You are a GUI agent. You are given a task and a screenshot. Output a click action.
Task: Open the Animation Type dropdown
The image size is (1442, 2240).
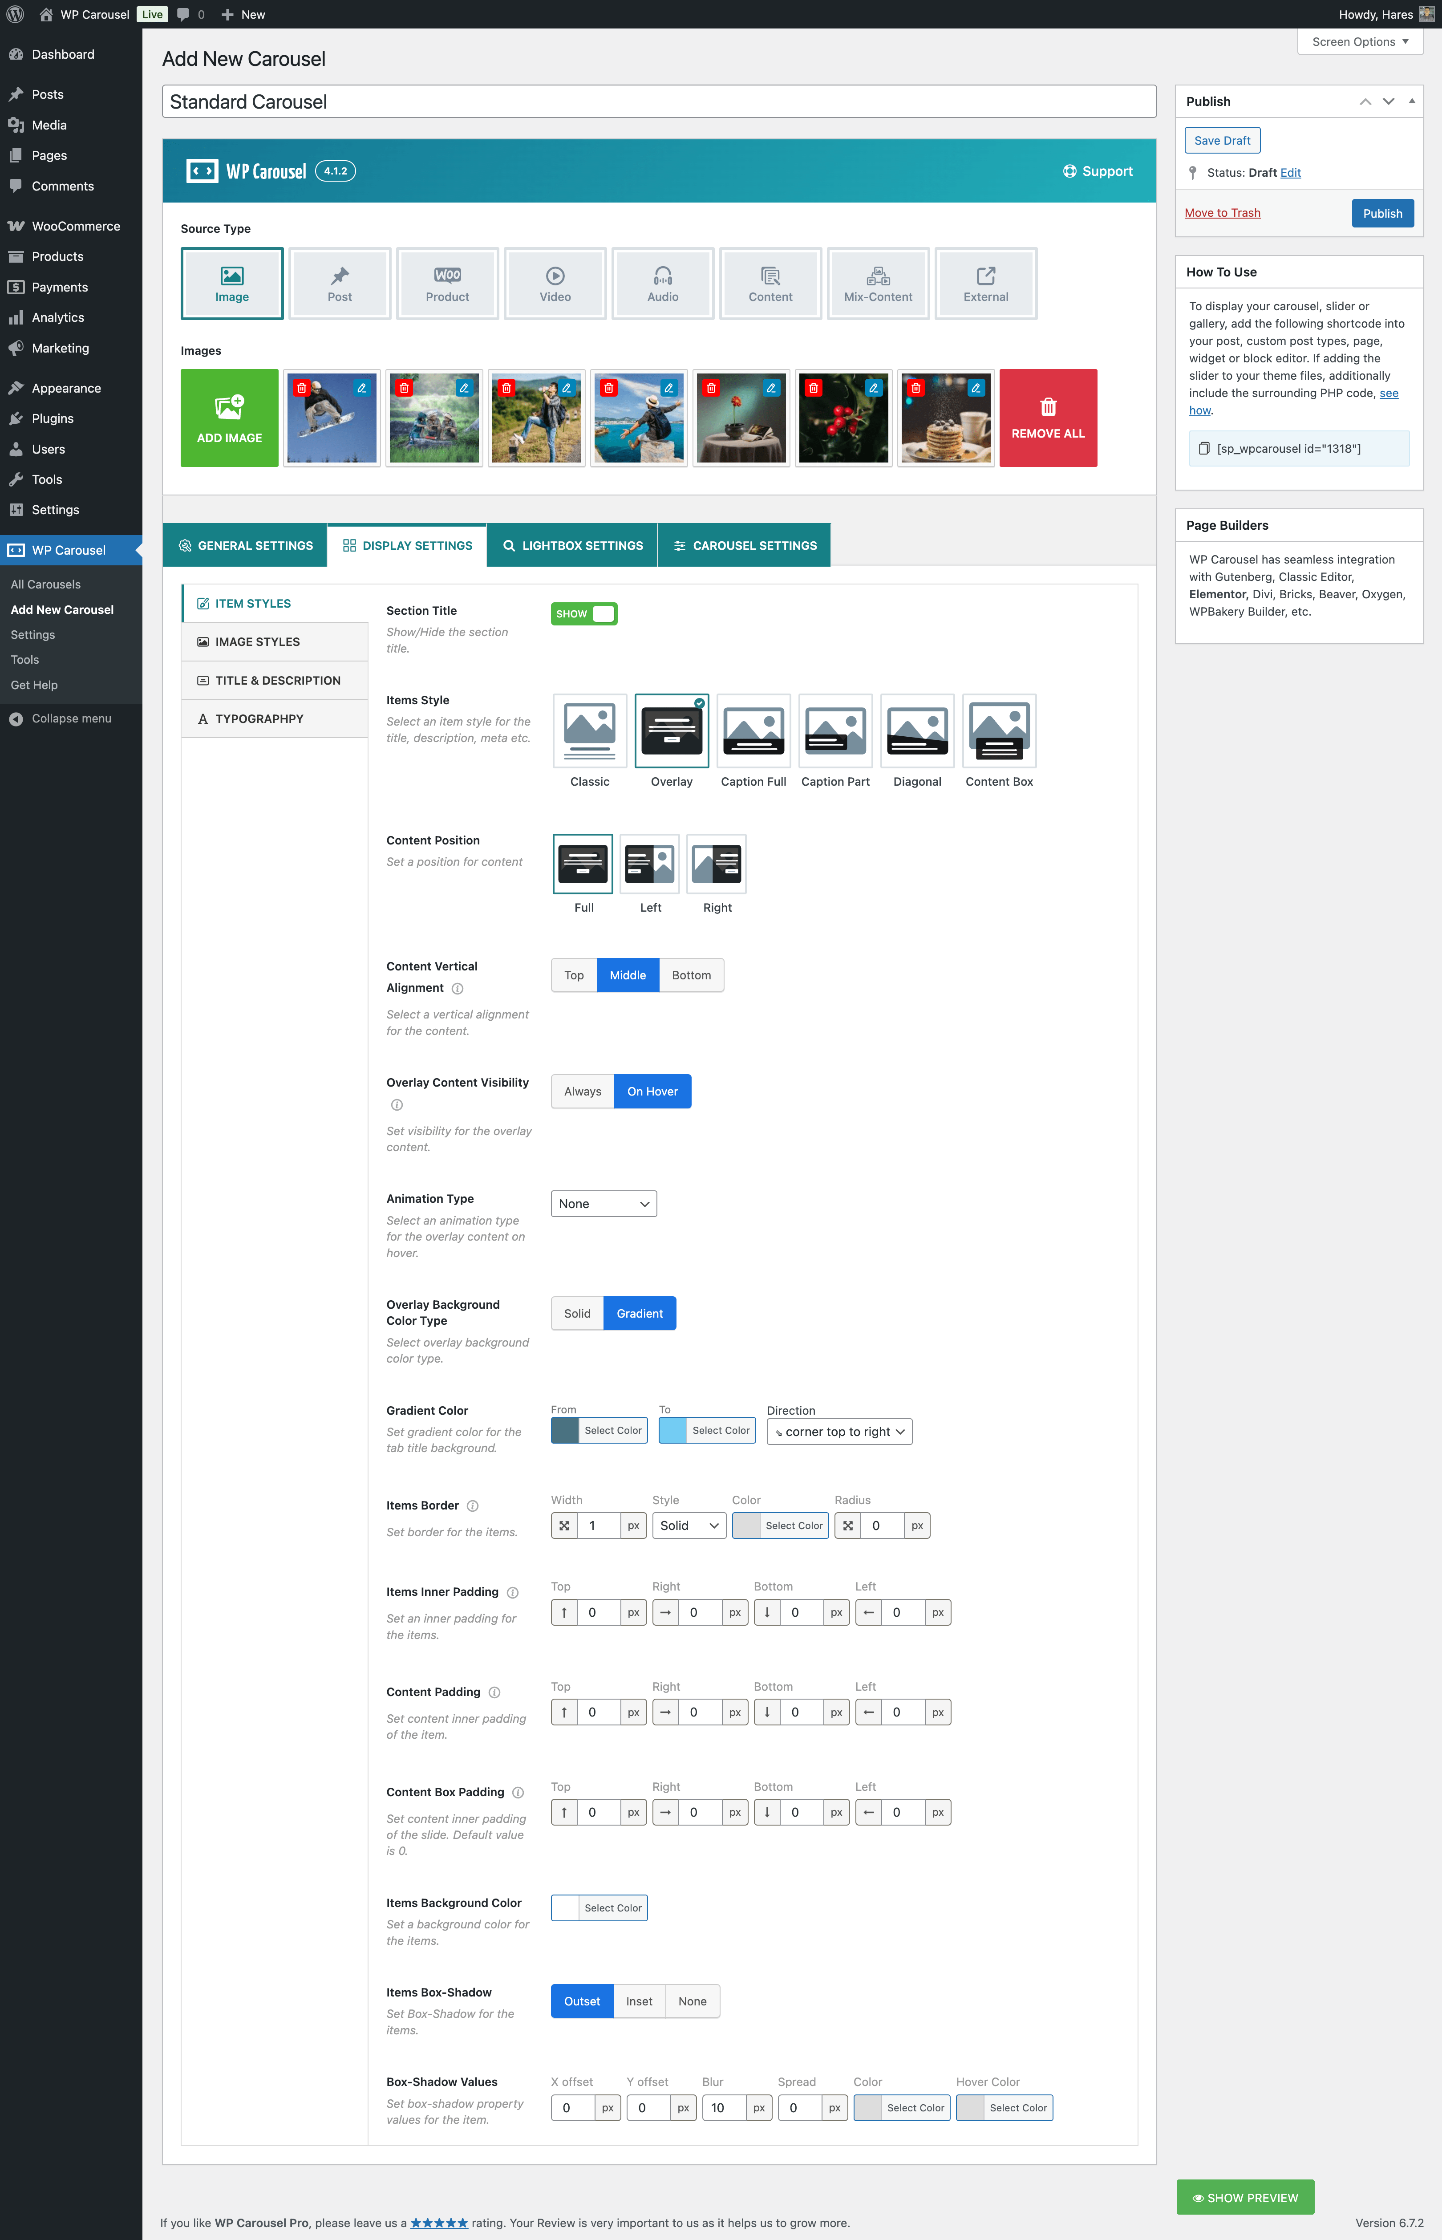pyautogui.click(x=604, y=1203)
